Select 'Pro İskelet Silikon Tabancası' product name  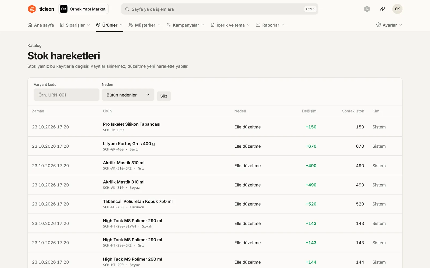point(132,124)
